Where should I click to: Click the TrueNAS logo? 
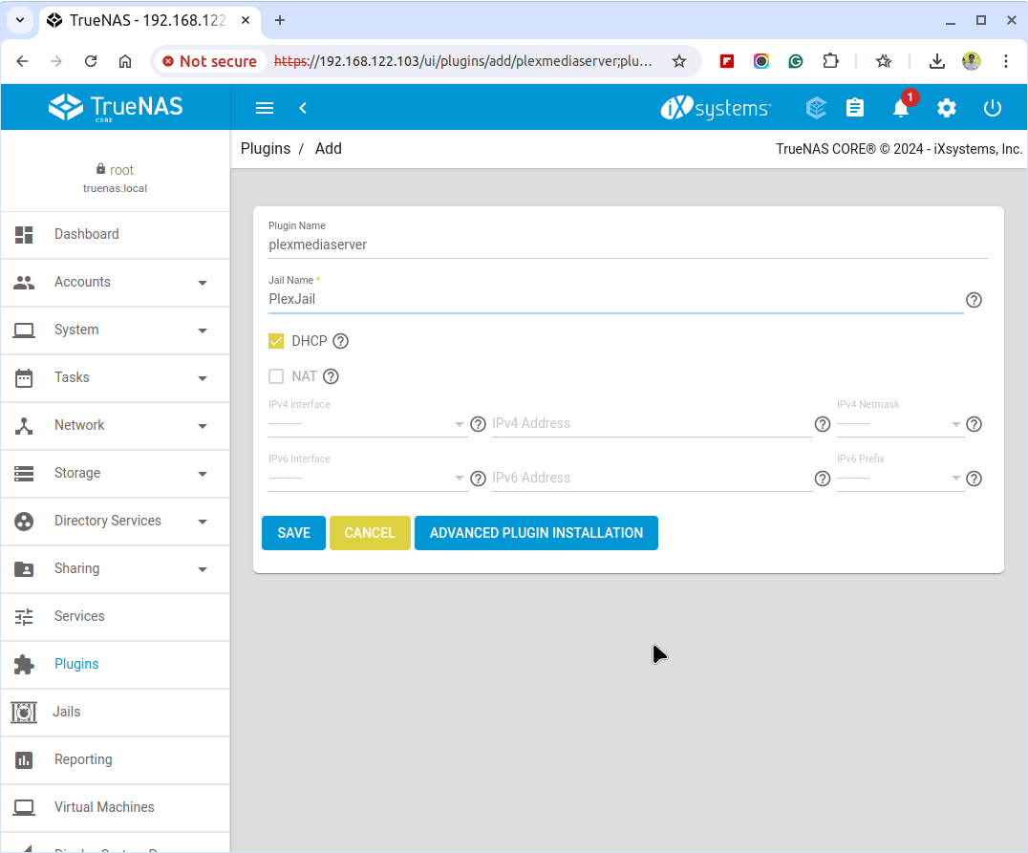click(x=116, y=108)
